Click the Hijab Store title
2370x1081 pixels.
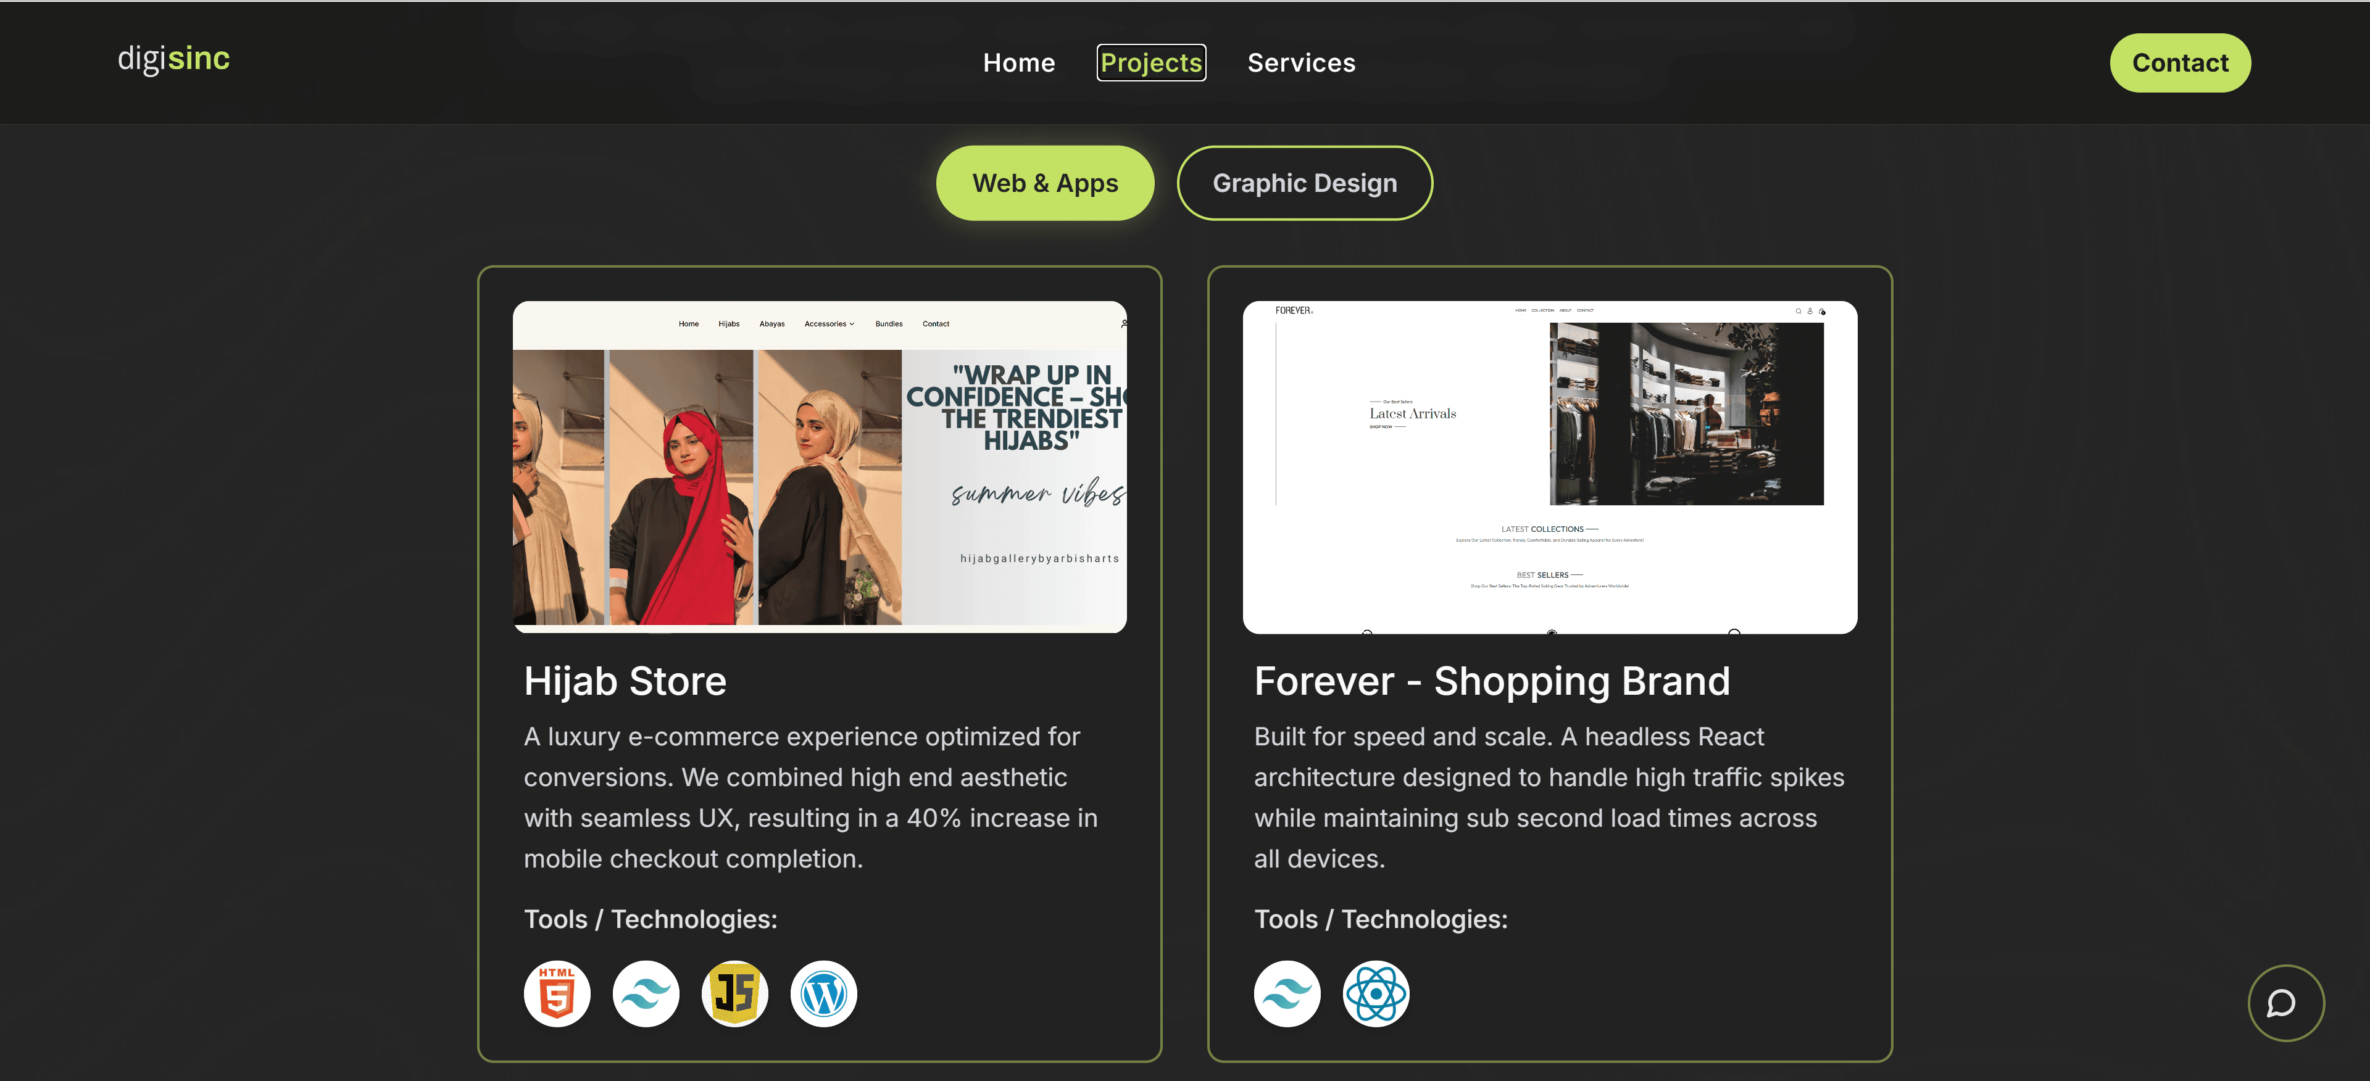(x=626, y=682)
